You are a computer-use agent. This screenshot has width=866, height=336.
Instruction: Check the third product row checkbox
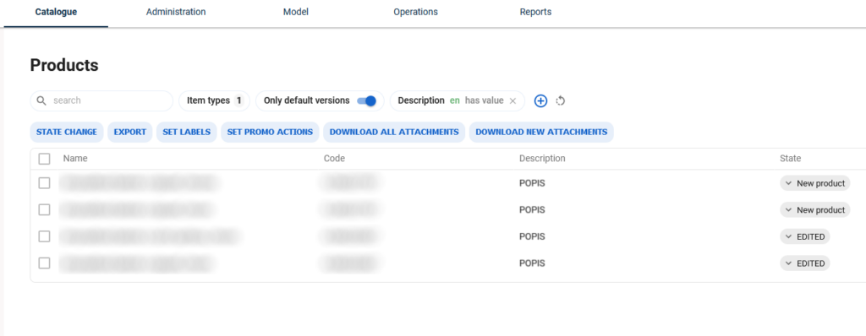click(44, 236)
